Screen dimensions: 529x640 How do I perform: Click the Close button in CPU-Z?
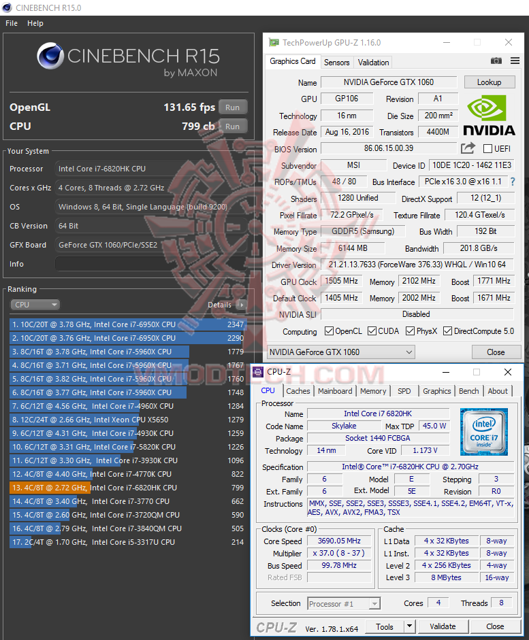(x=495, y=626)
